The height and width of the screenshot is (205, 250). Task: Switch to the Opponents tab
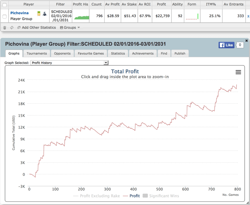pos(62,53)
